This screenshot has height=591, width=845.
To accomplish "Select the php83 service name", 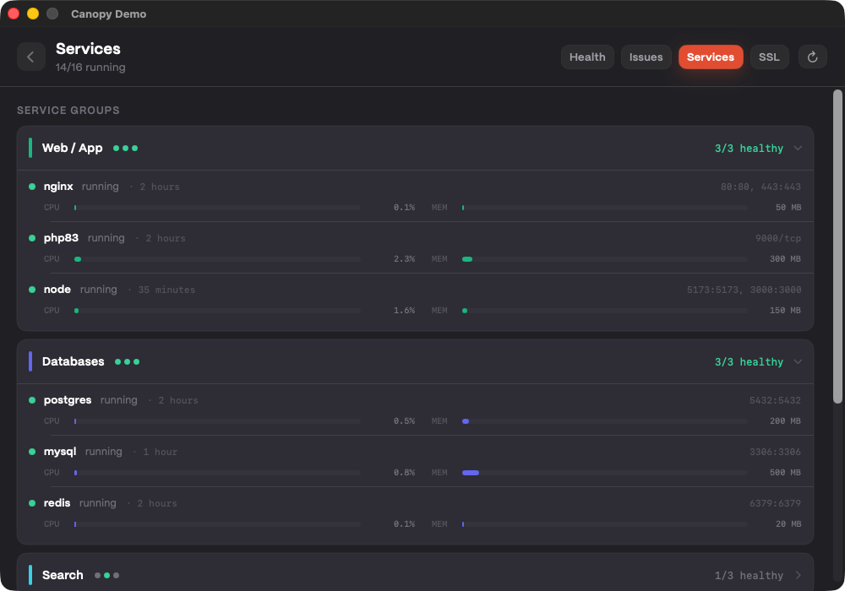I will pyautogui.click(x=61, y=238).
